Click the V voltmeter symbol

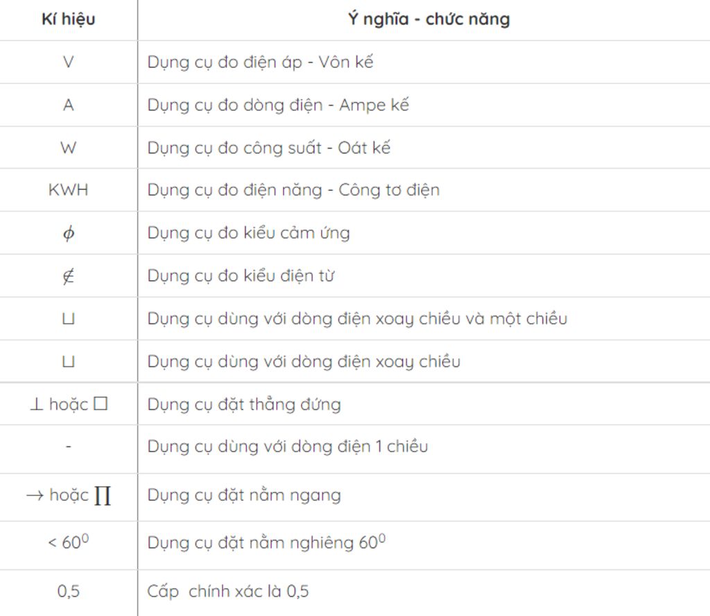[x=69, y=62]
